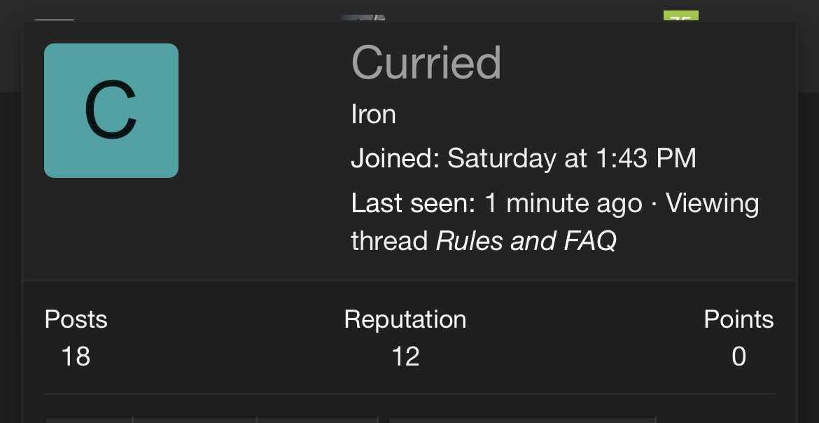Click the Posts label
This screenshot has height=423, width=819.
tap(76, 319)
